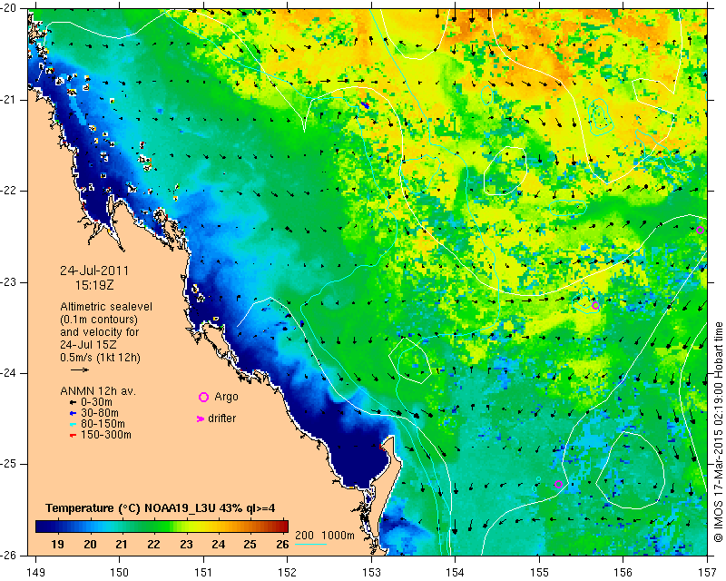The width and height of the screenshot is (726, 581).
Task: Click the black 0-30m legend arrow
Action: point(73,403)
